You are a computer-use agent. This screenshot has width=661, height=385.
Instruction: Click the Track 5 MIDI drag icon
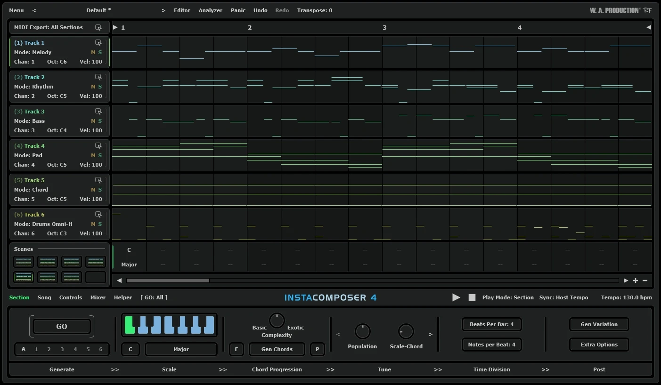pyautogui.click(x=98, y=180)
